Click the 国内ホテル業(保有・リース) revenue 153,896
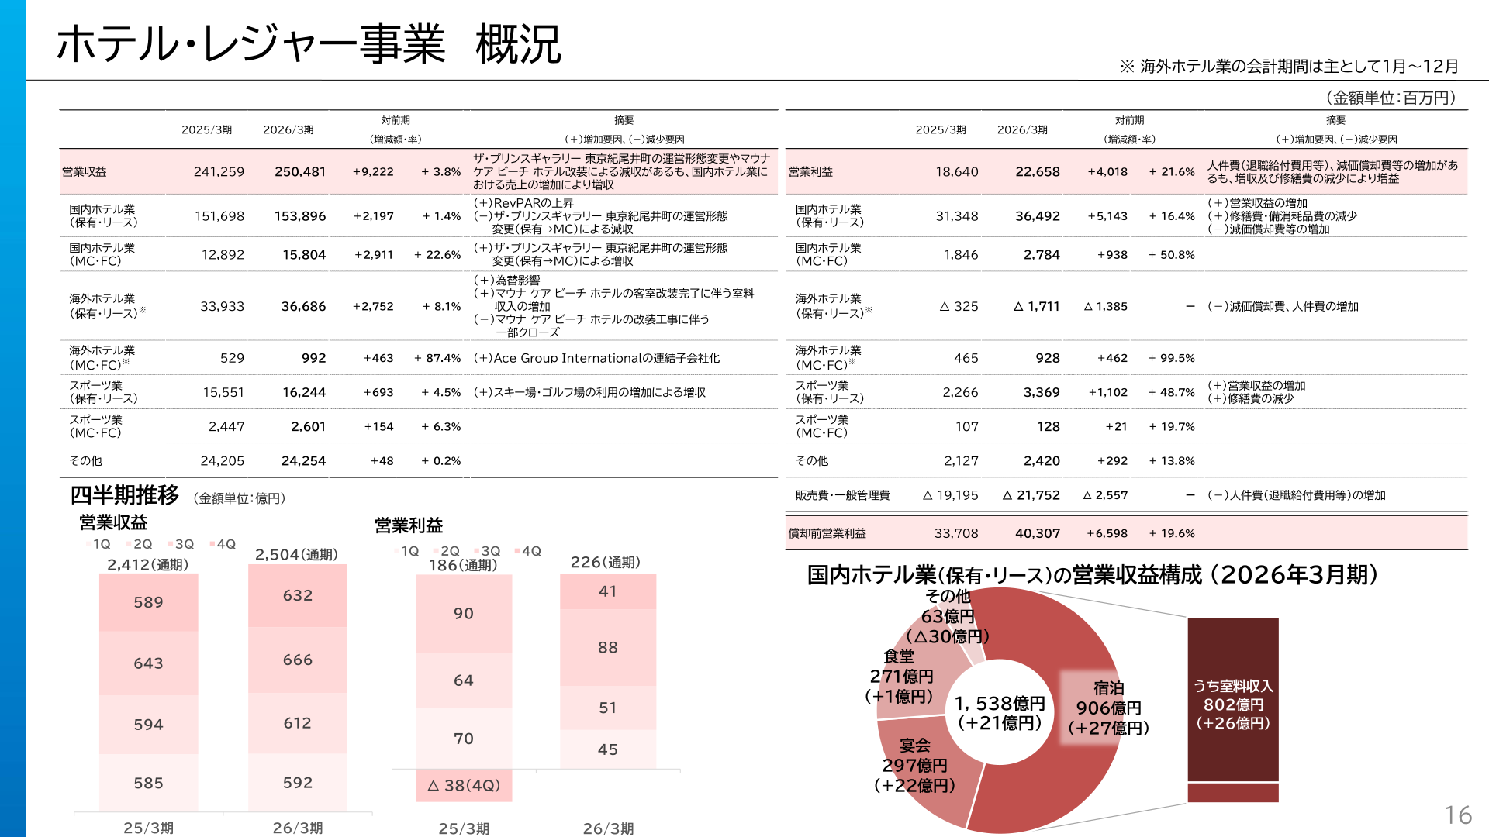Image resolution: width=1489 pixels, height=837 pixels. [300, 216]
